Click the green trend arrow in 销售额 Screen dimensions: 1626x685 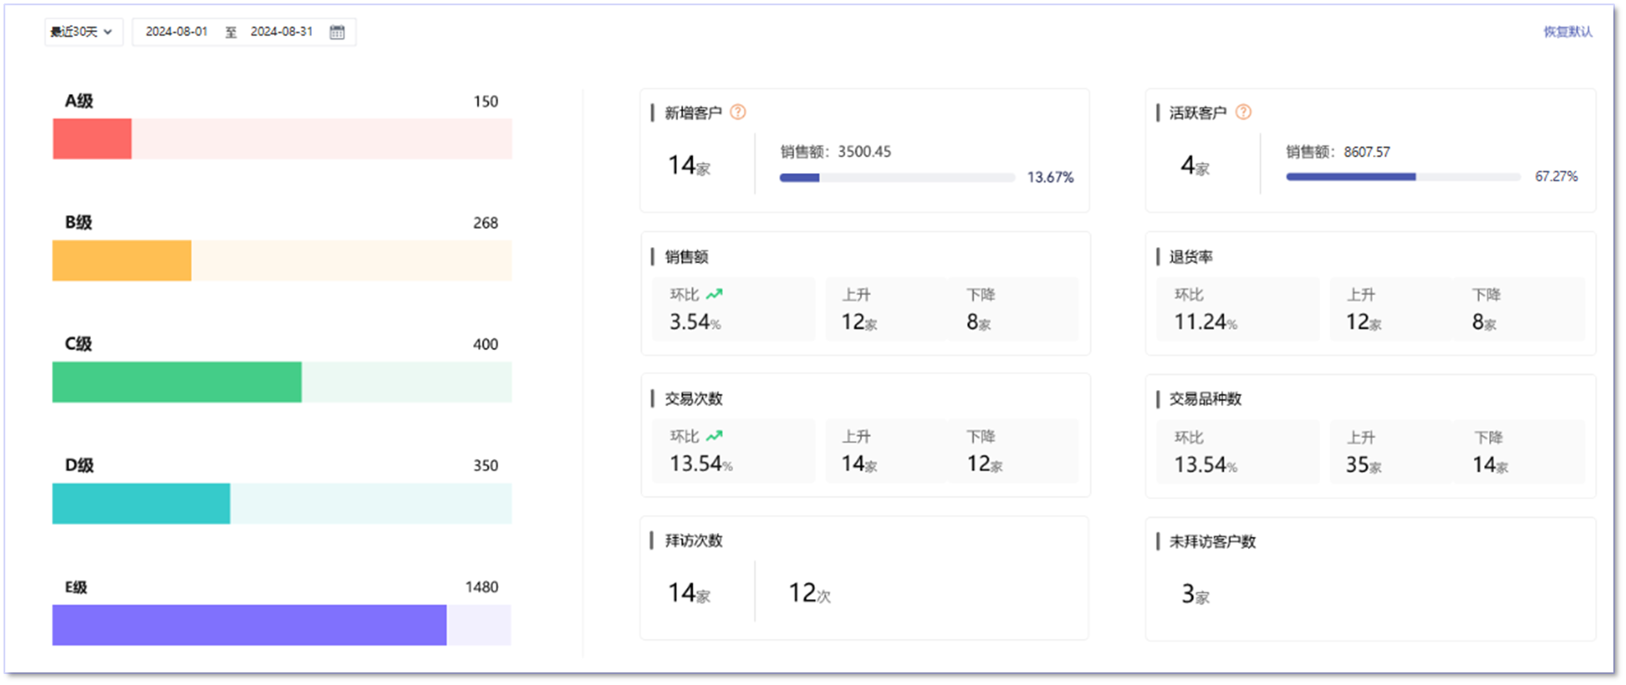pyautogui.click(x=714, y=294)
